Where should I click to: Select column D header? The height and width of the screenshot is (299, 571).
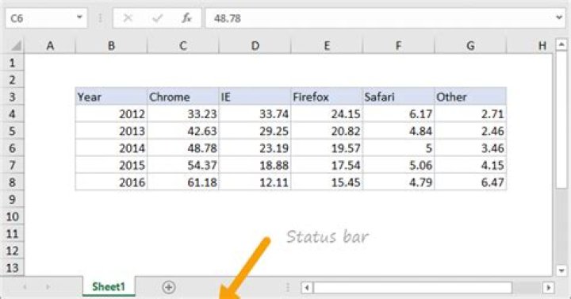pos(255,46)
